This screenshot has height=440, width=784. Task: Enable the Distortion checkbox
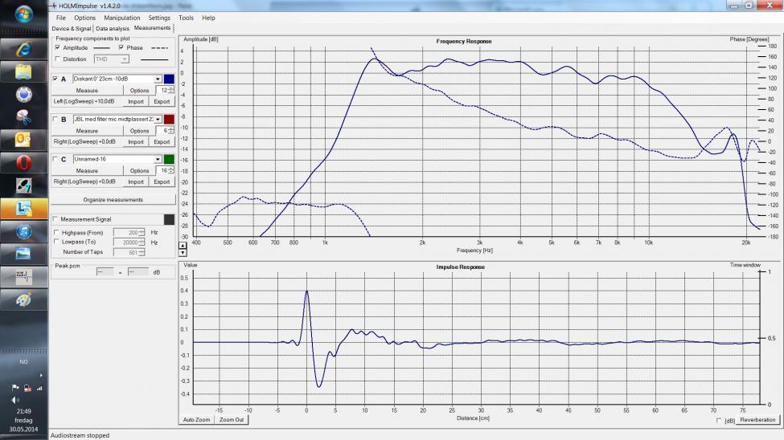[57, 59]
